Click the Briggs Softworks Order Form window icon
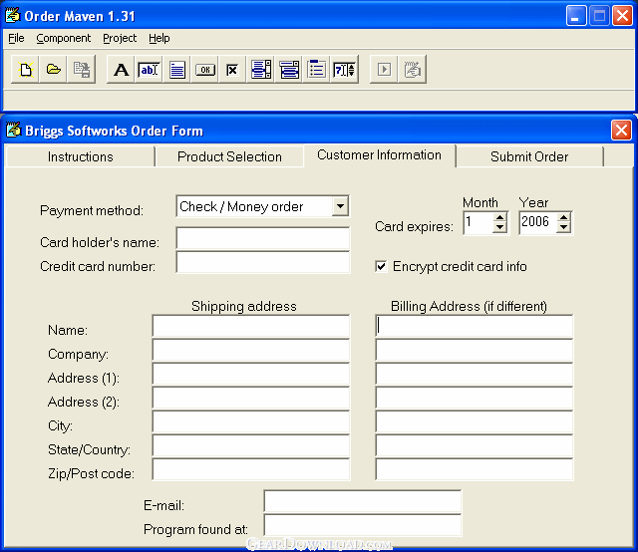 point(13,131)
